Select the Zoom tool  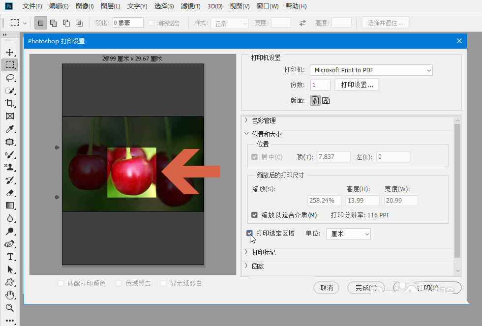coord(10,308)
